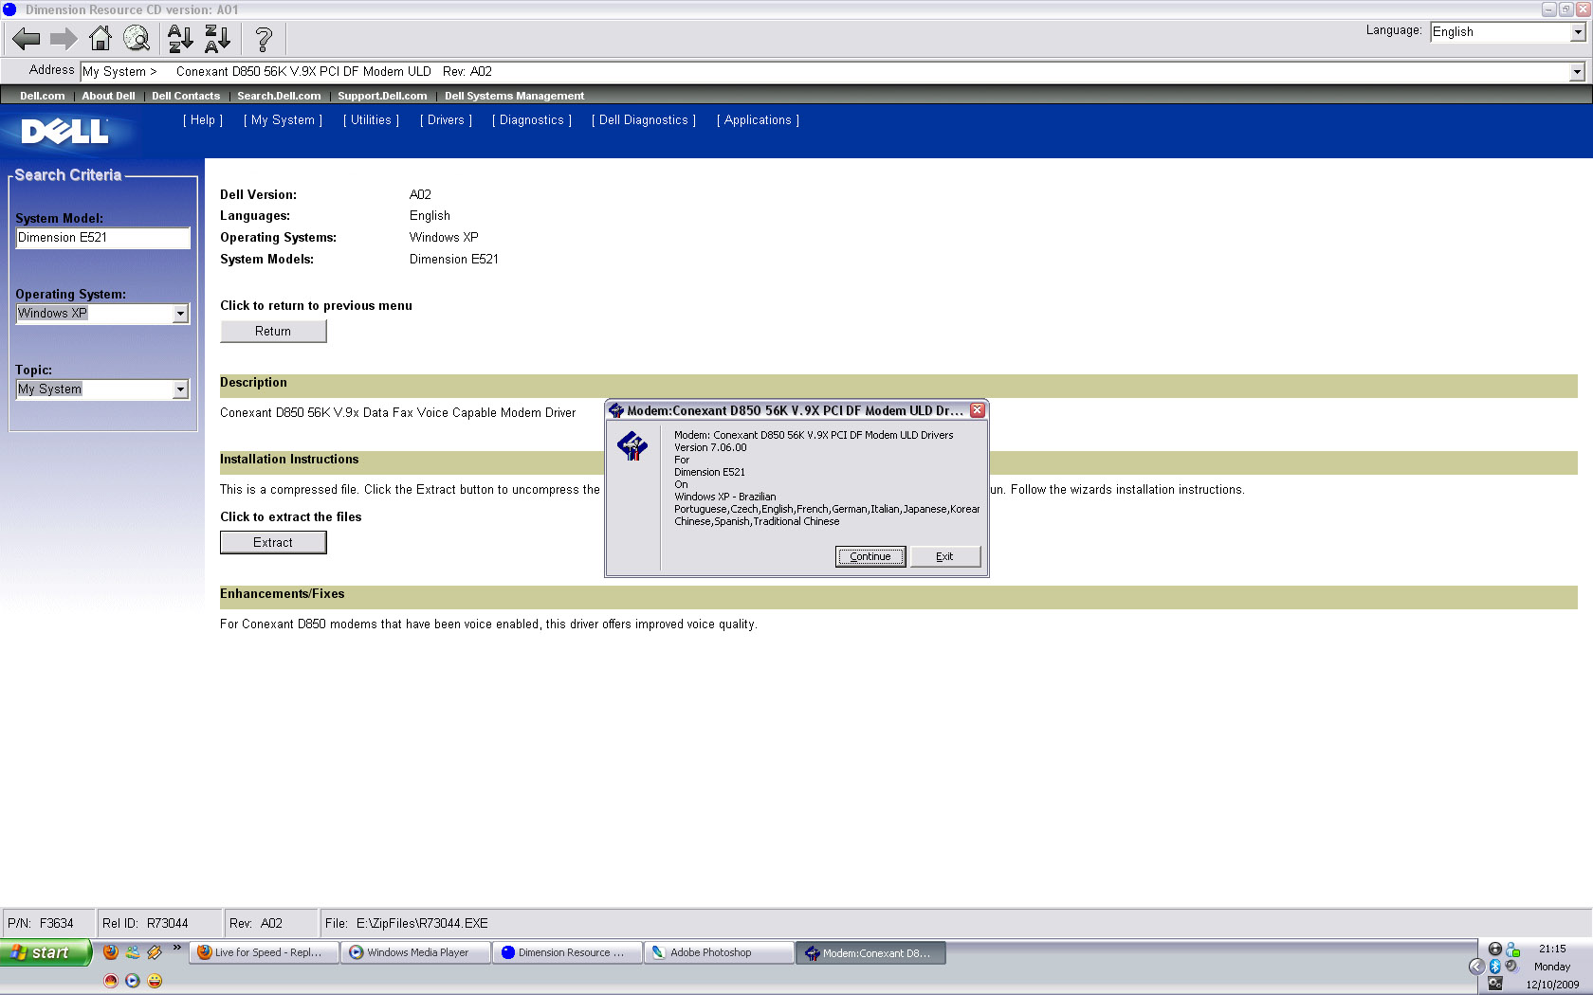Open help with the question mark icon
The width and height of the screenshot is (1593, 995).
pos(264,39)
